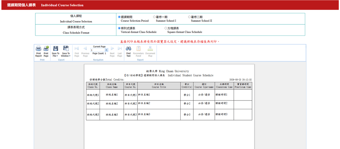
Task: Click the cell 科目代號1
Action: pos(131,95)
